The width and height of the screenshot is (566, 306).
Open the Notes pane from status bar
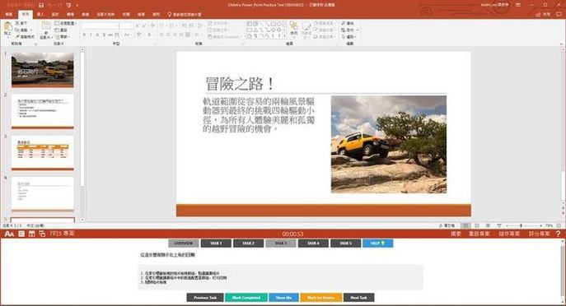tap(447, 225)
